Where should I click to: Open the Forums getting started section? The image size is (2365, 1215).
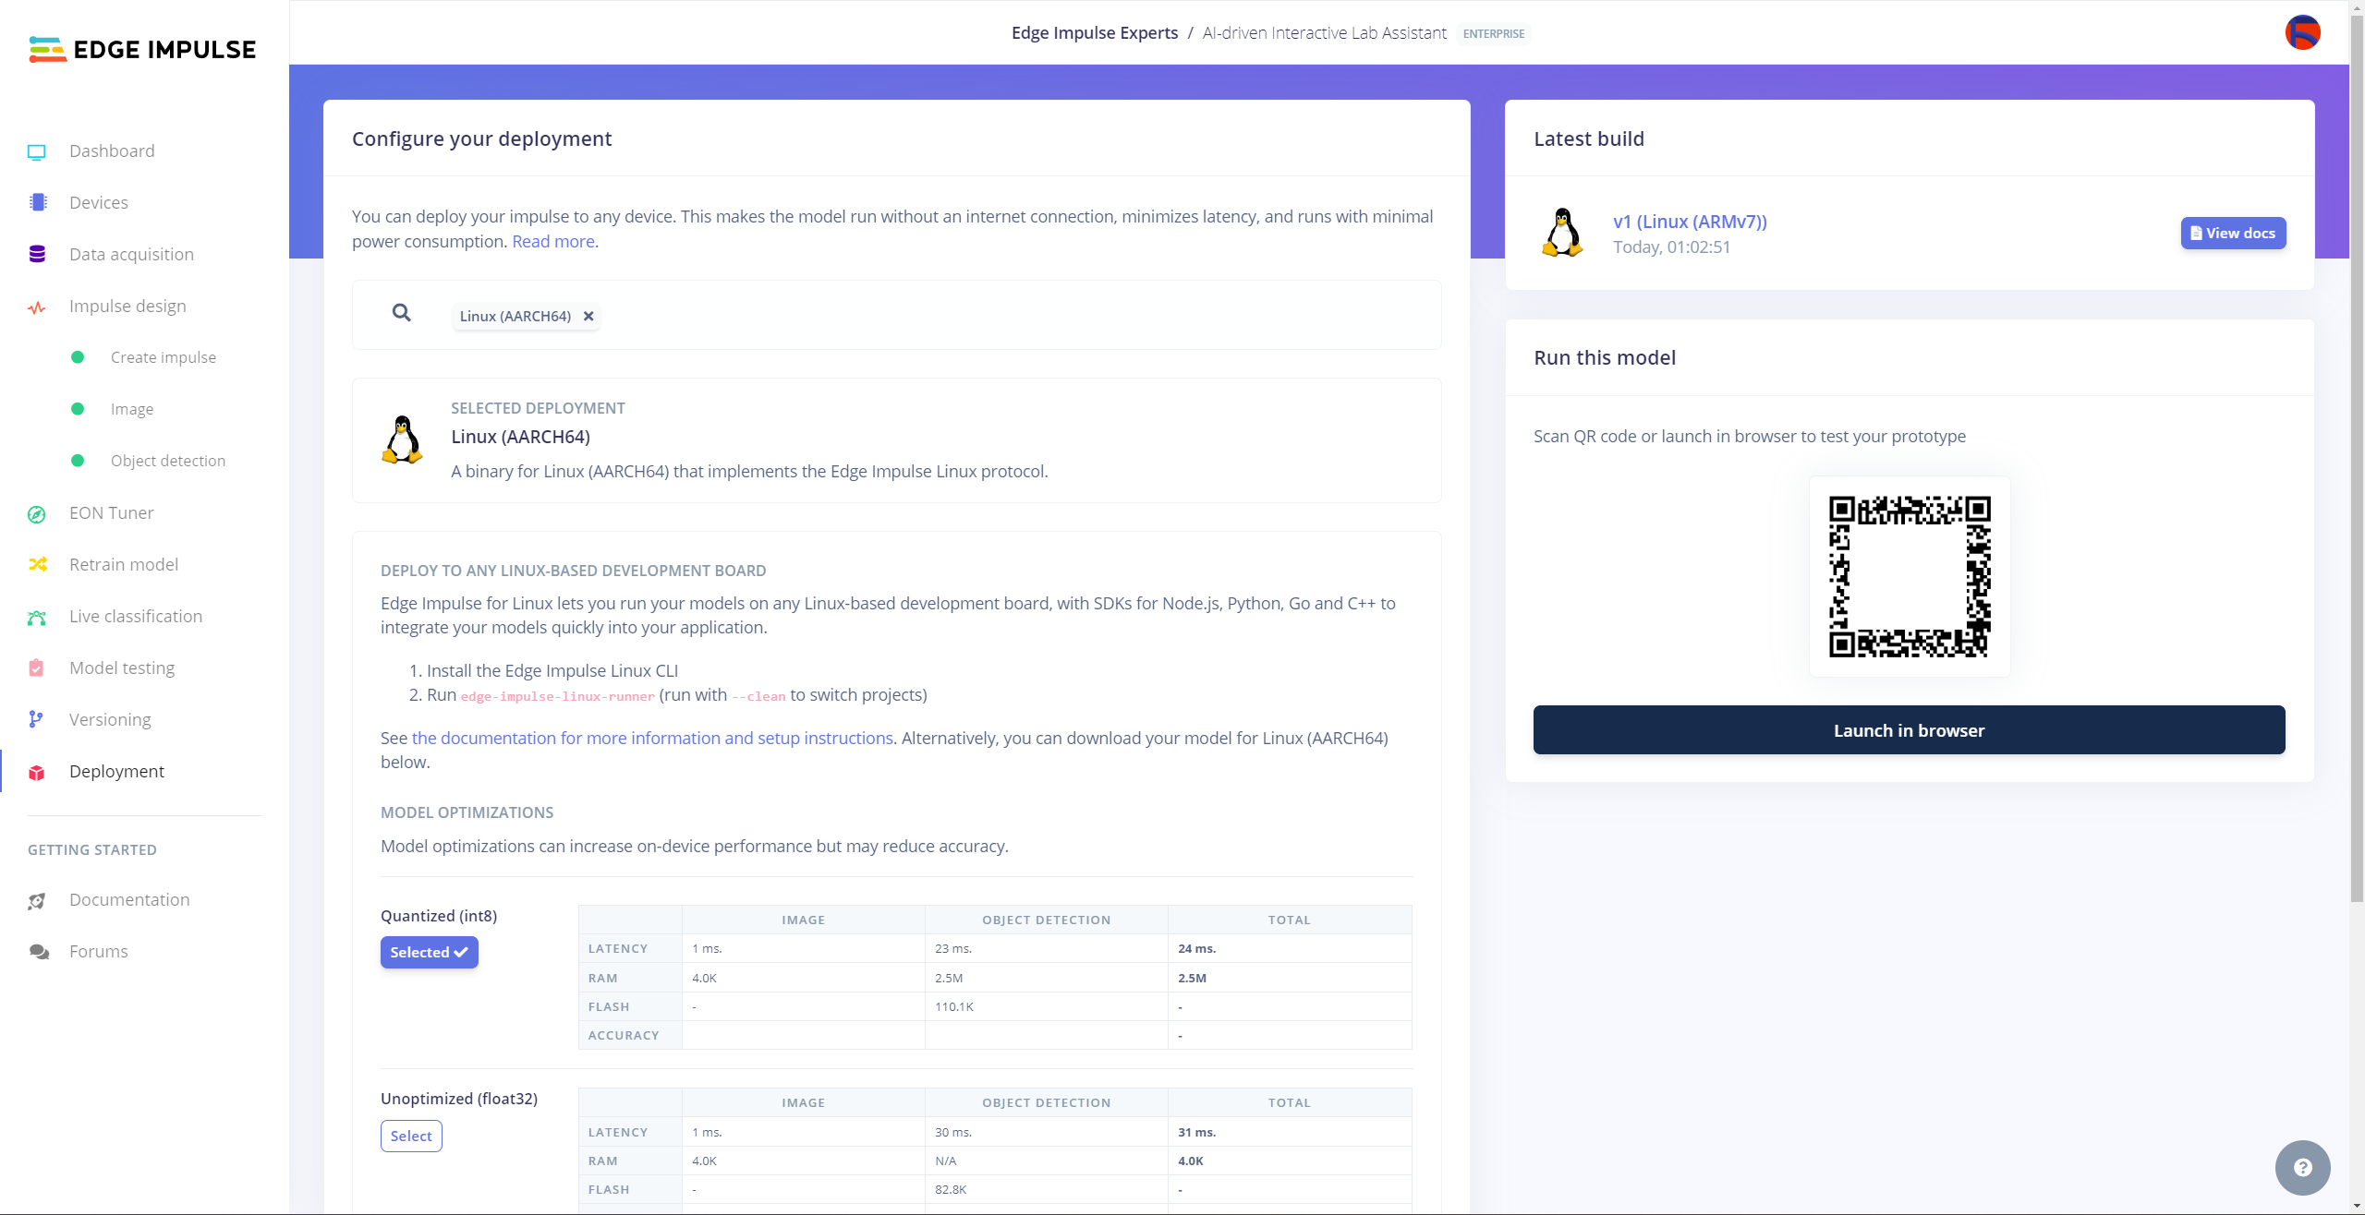tap(98, 950)
